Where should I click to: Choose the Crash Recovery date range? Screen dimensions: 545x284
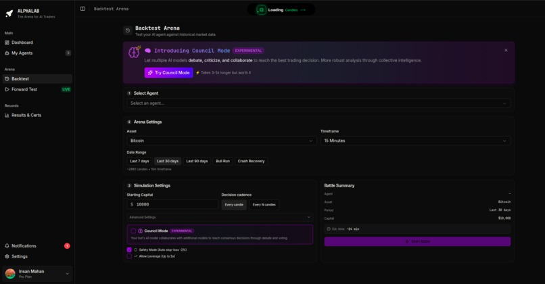click(251, 161)
